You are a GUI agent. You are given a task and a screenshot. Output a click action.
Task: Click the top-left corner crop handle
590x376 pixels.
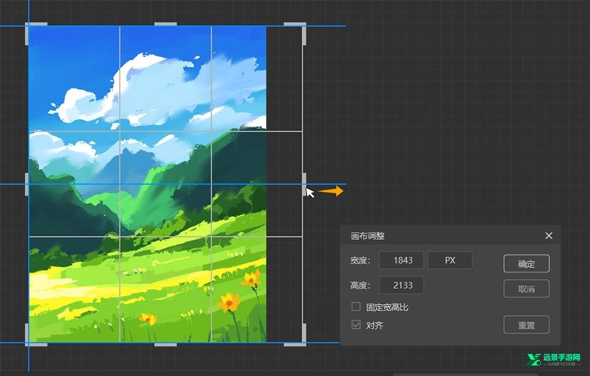[28, 25]
